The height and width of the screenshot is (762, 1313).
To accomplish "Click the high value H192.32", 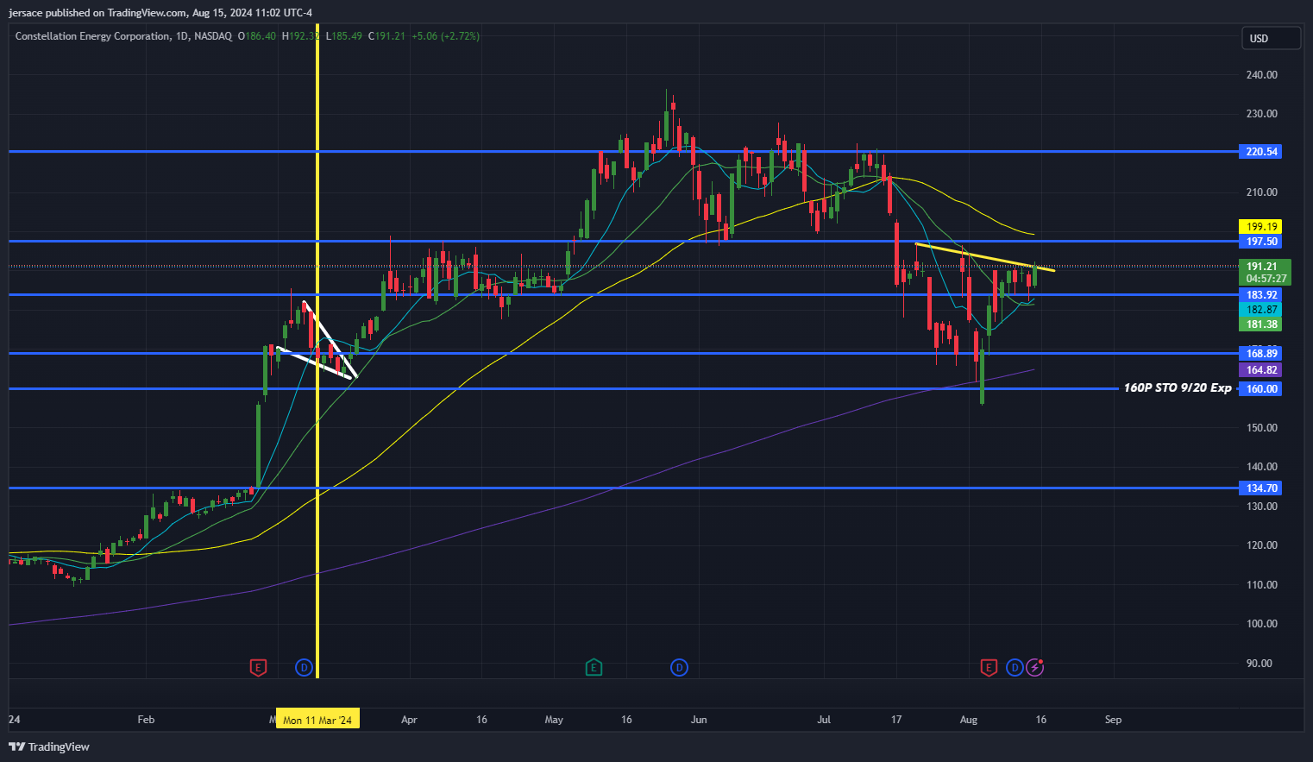I will [301, 36].
